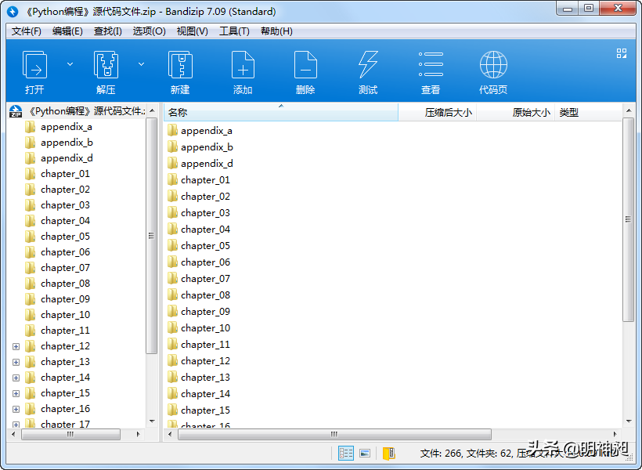The width and height of the screenshot is (642, 470).
Task: Click chapter_05 folder icon in file list
Action: pyautogui.click(x=172, y=245)
